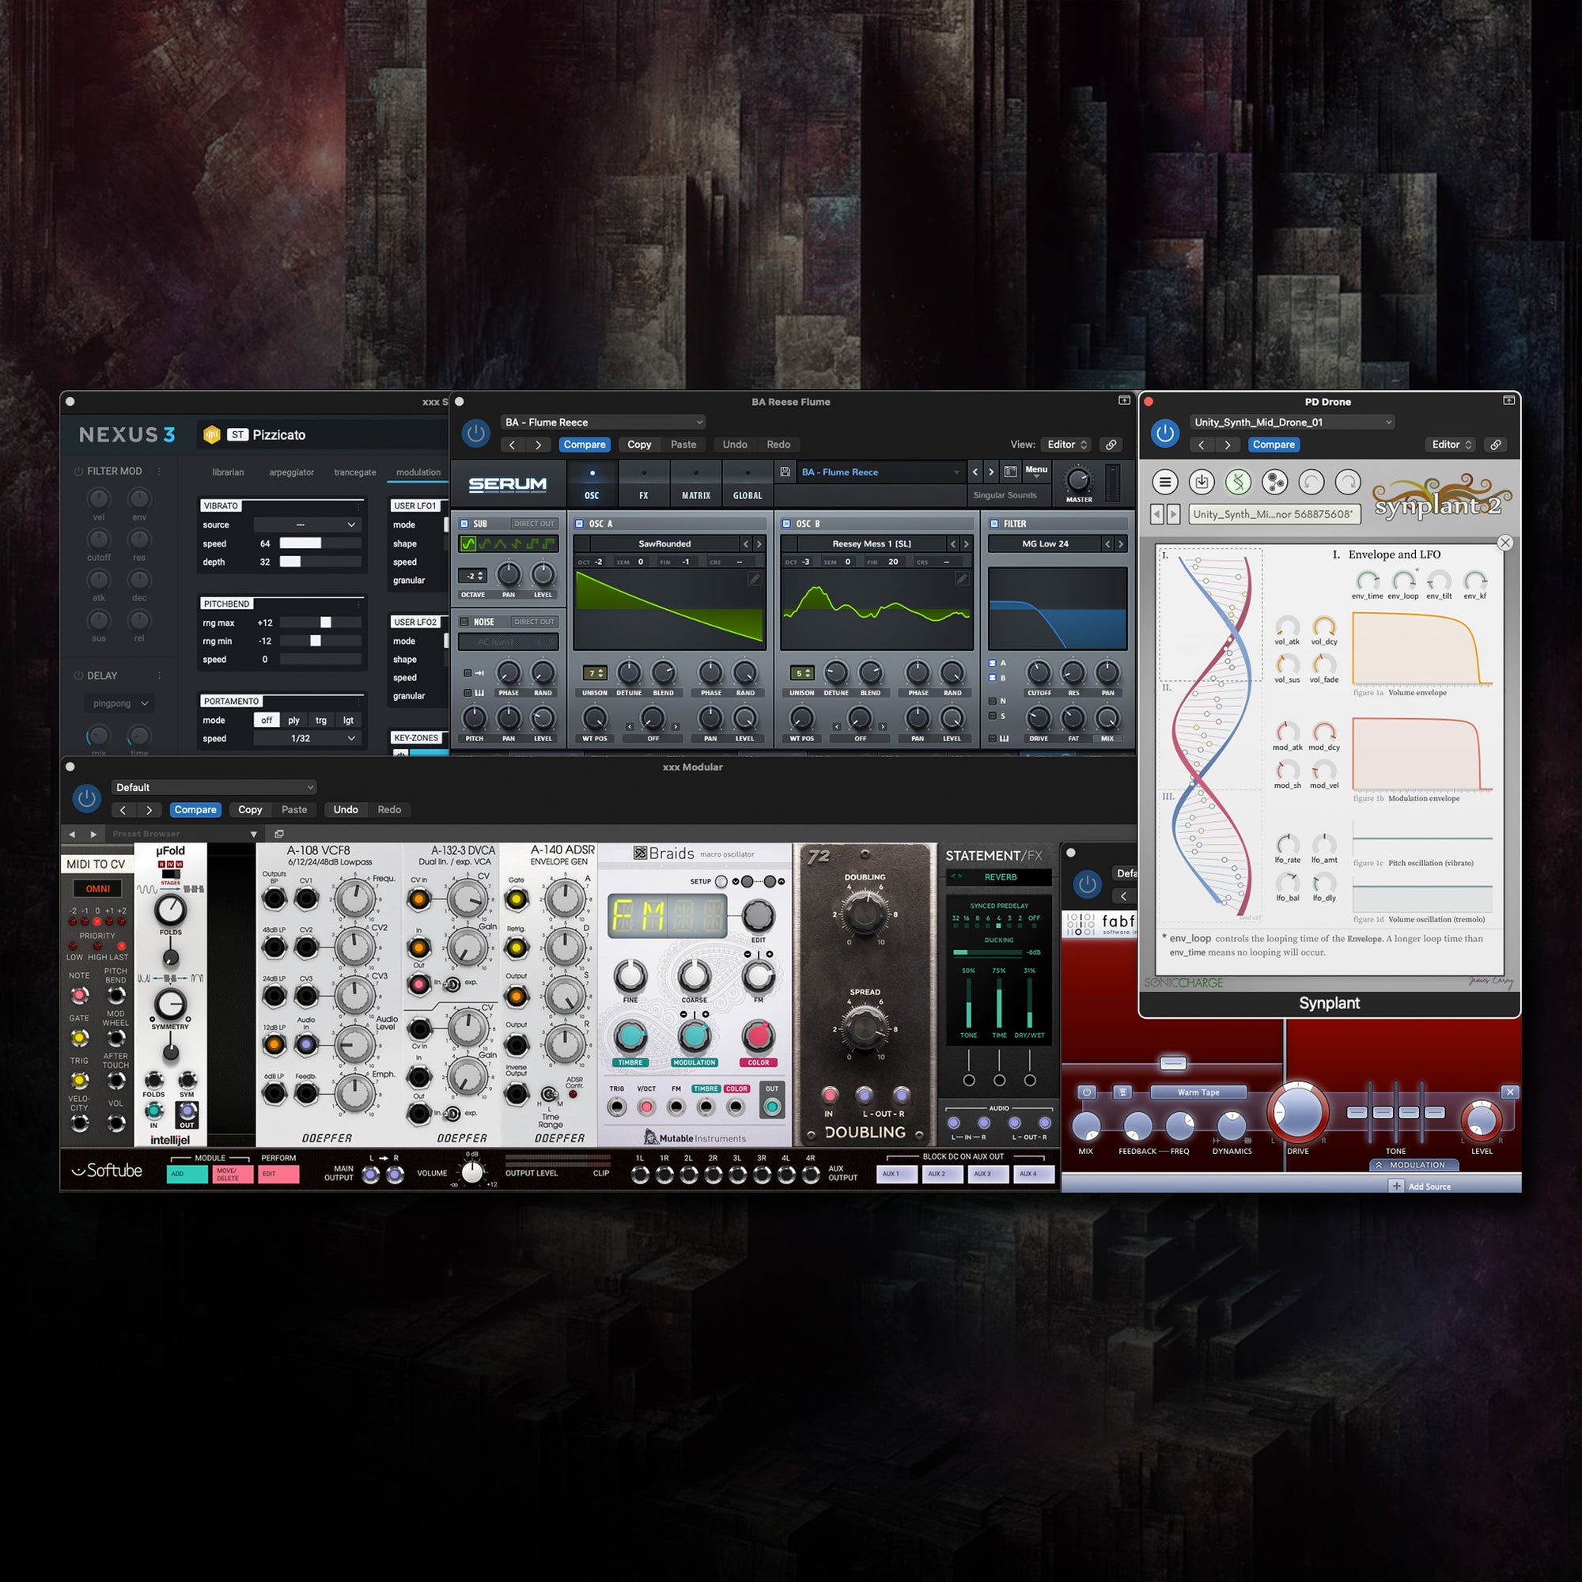Enable the Serum NOISE oscillator checkbox
This screenshot has width=1582, height=1582.
tap(464, 622)
